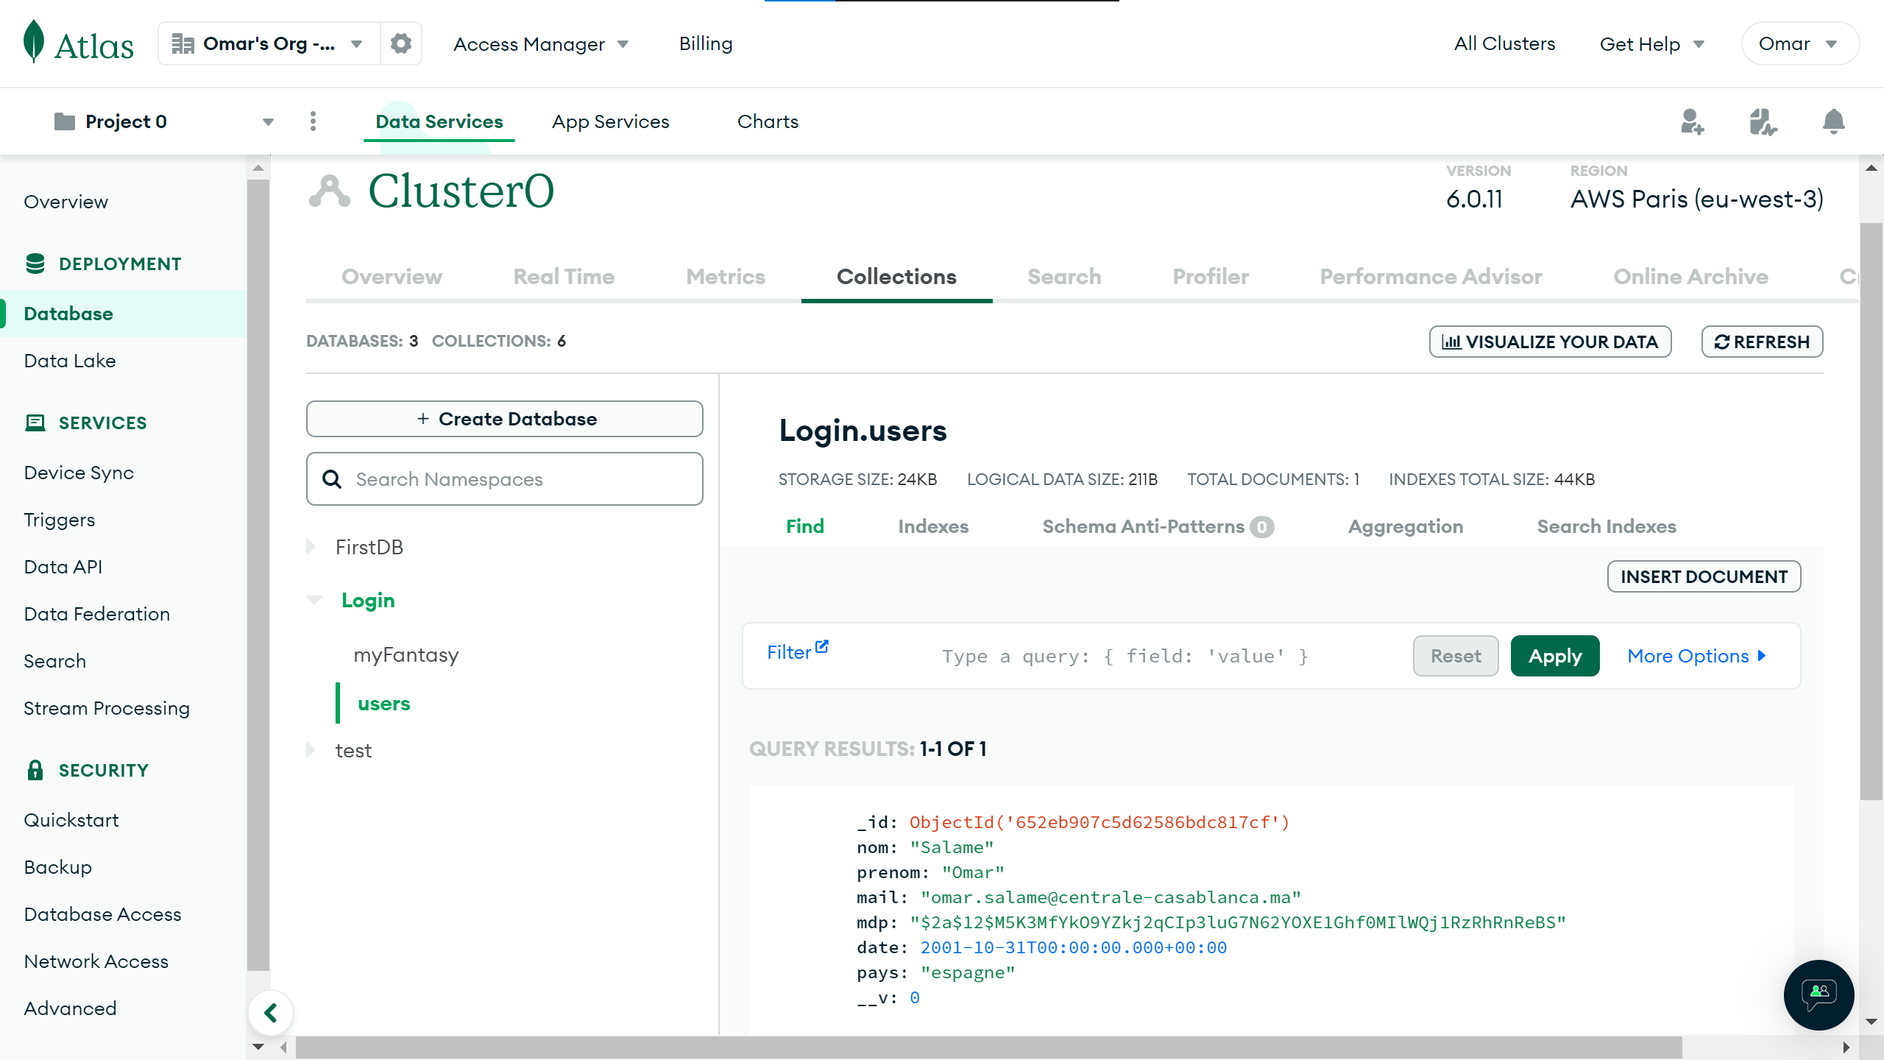This screenshot has width=1884, height=1060.
Task: Expand the FirstDB database tree
Action: pos(311,547)
